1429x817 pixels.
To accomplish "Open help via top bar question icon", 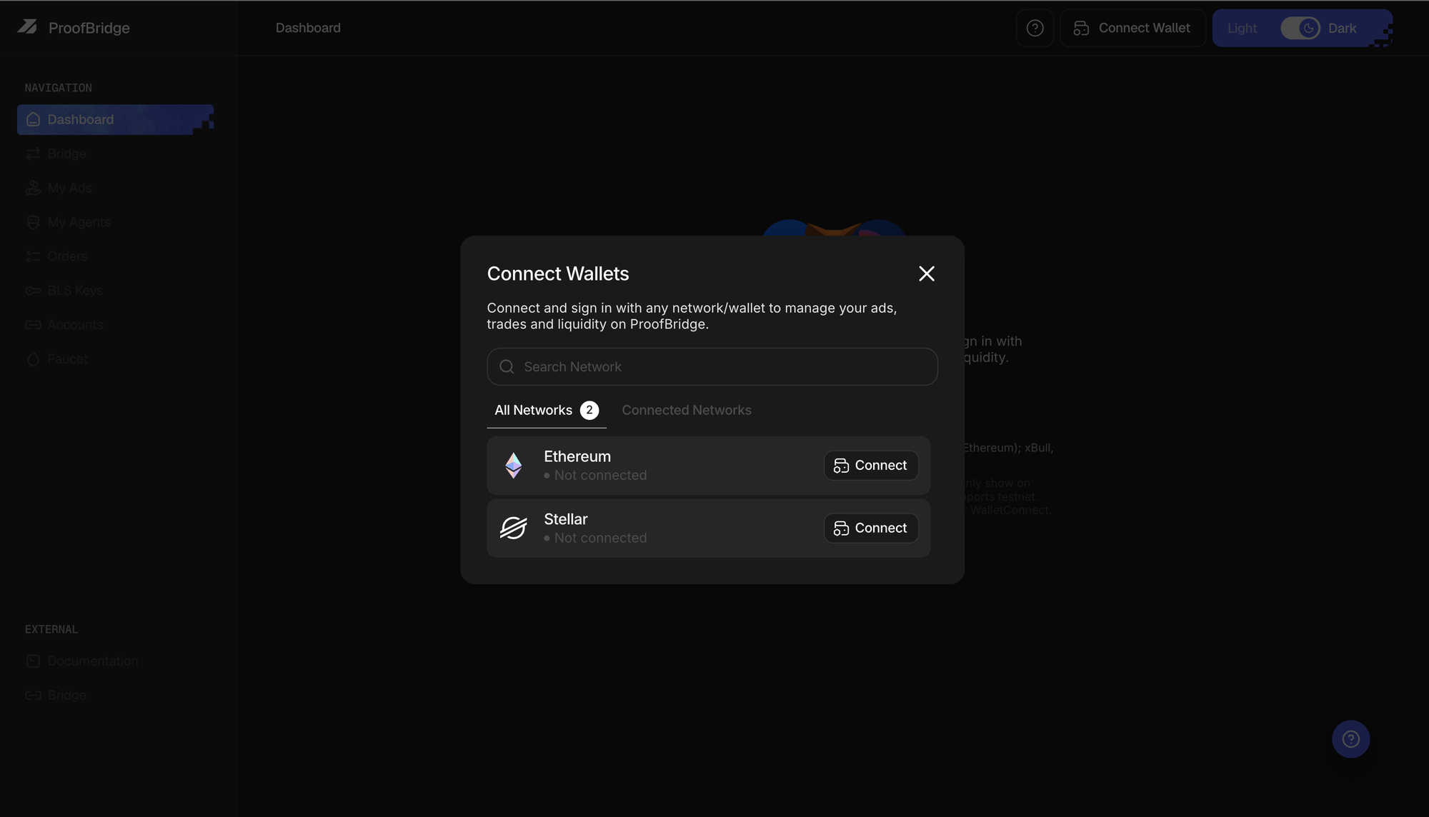I will pos(1035,28).
